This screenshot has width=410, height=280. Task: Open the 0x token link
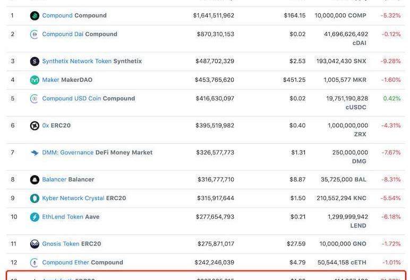pos(46,125)
